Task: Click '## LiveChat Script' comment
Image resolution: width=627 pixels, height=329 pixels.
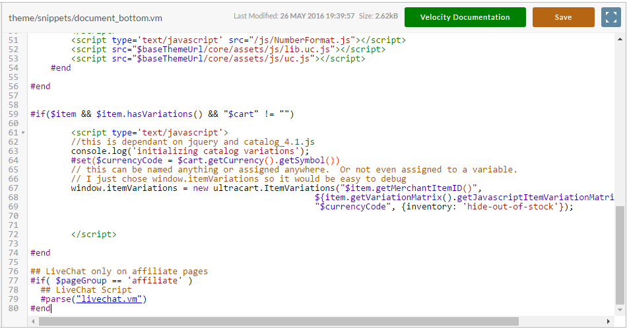Action: 86,290
